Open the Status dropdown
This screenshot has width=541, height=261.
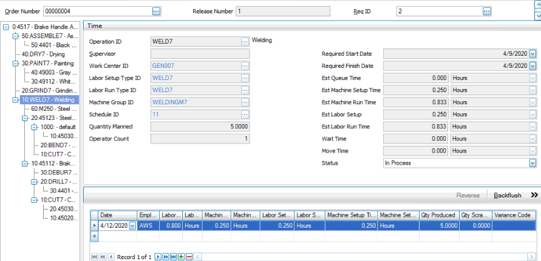tap(532, 163)
